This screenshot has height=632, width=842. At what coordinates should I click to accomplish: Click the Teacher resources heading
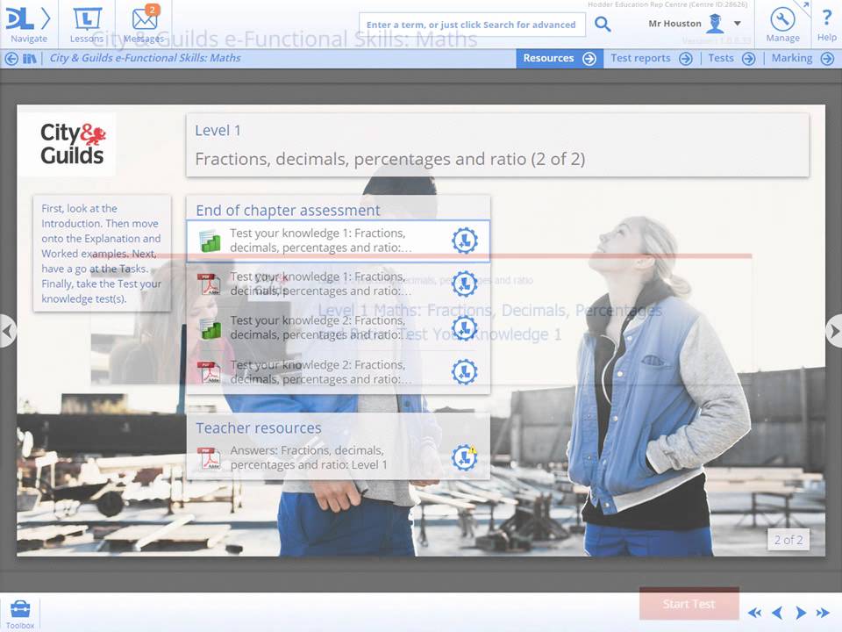point(258,427)
